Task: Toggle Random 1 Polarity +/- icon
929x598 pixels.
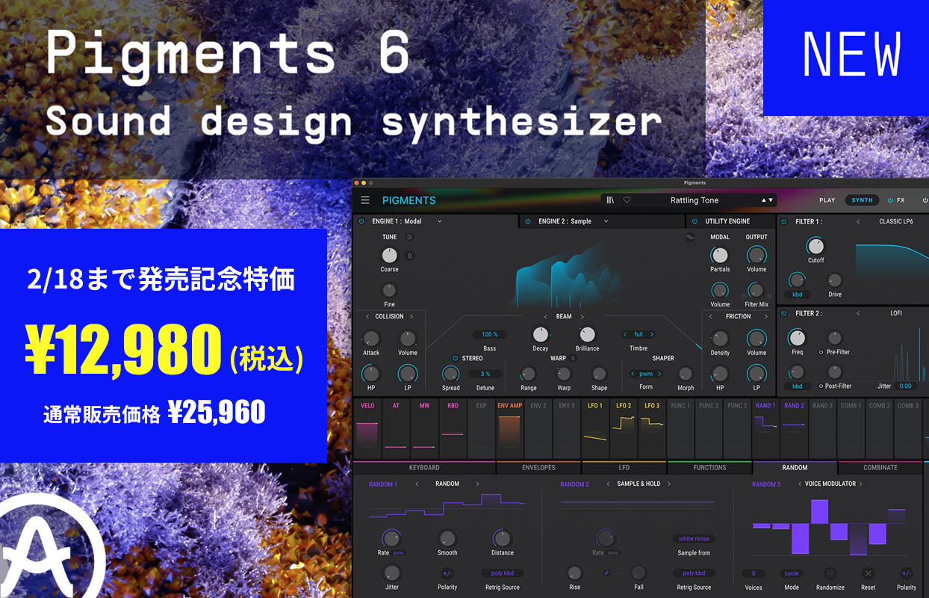Action: click(x=447, y=573)
